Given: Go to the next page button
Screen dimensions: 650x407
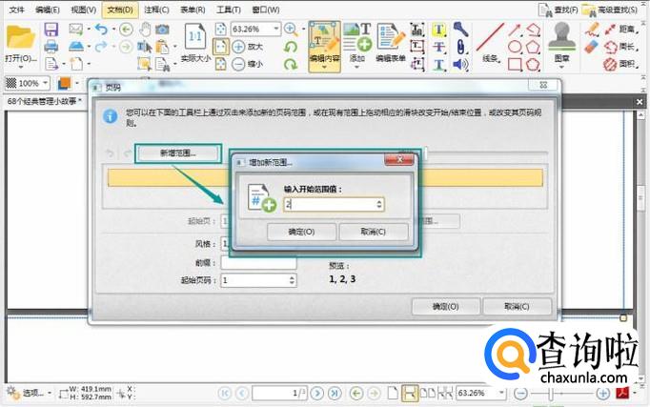Looking at the screenshot, I should 317,393.
